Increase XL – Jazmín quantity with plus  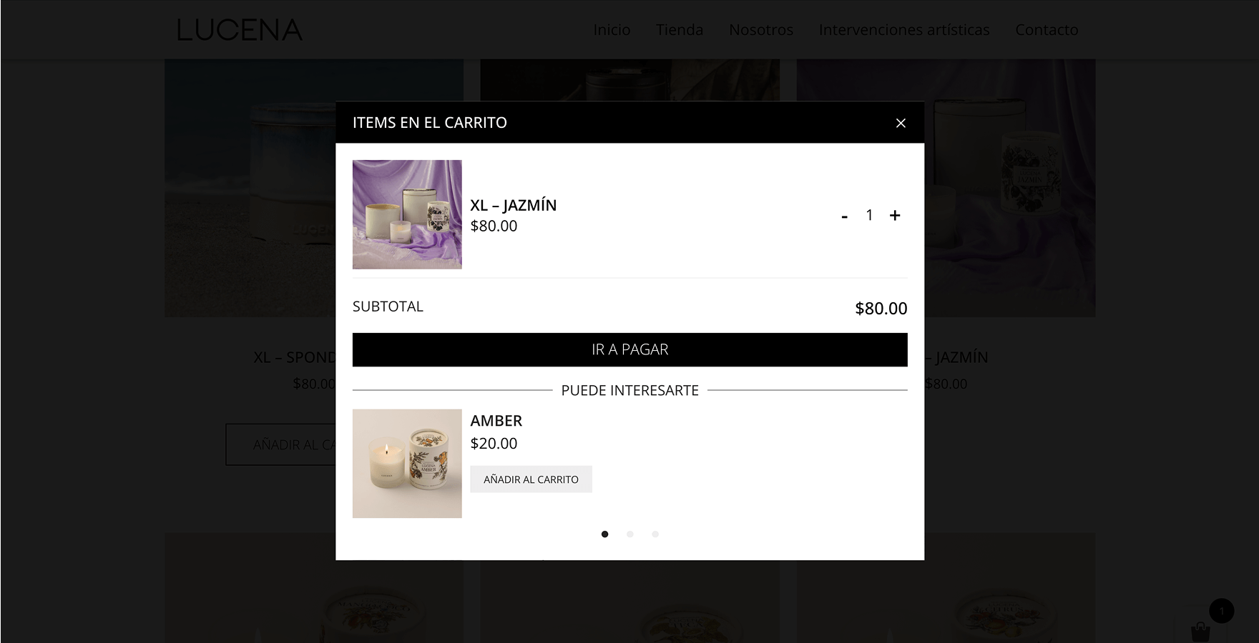(895, 215)
